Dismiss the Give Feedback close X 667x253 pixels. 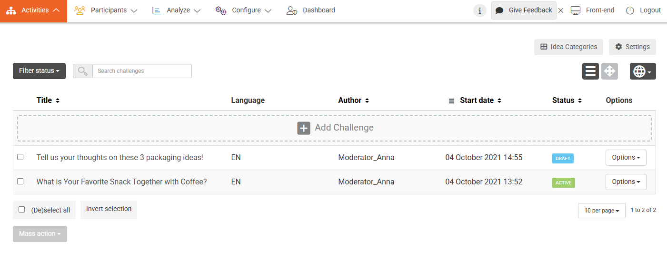pyautogui.click(x=561, y=10)
